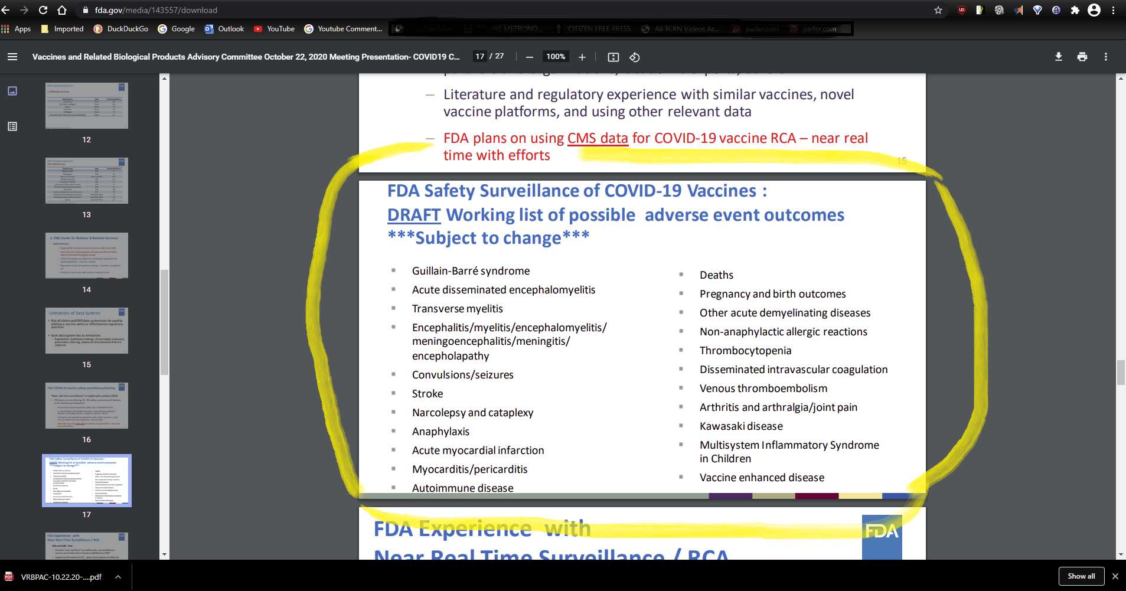This screenshot has height=591, width=1126.
Task: Open the Extensions puzzle piece menu
Action: point(1075,10)
